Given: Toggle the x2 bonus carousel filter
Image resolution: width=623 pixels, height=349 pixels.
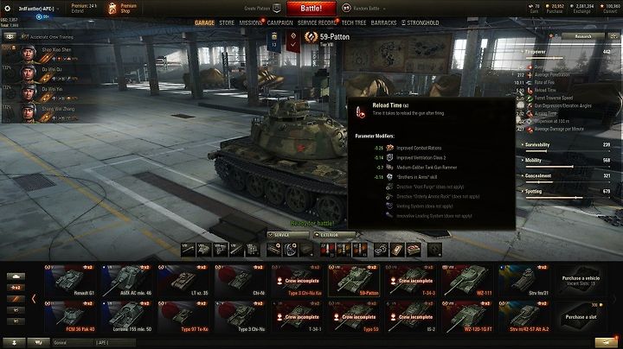Looking at the screenshot, I should pos(16,288).
